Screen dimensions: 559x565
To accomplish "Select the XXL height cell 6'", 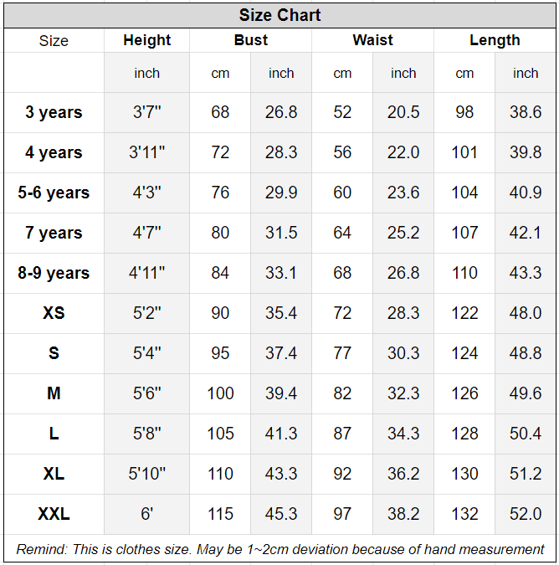I will (x=146, y=514).
